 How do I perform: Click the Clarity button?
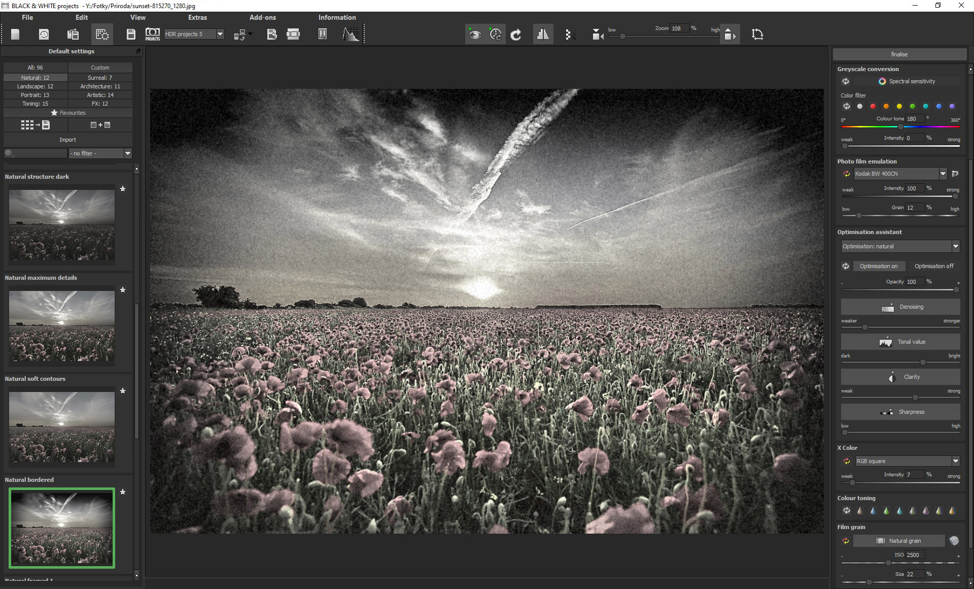point(900,377)
